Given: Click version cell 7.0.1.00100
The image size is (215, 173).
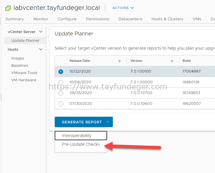Looking at the screenshot, I should coord(141,71).
